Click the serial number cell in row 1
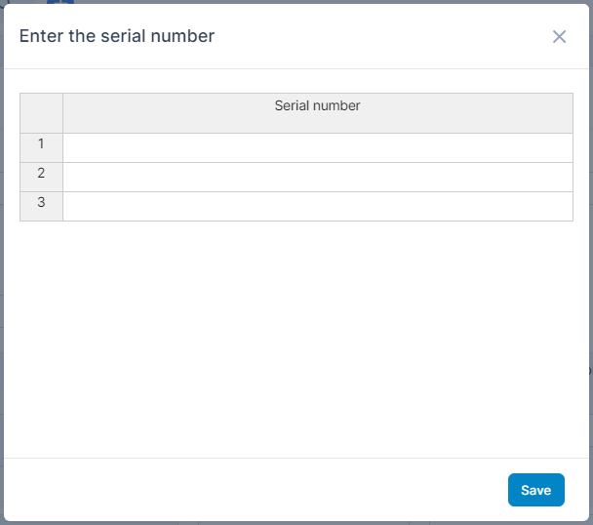 317,147
